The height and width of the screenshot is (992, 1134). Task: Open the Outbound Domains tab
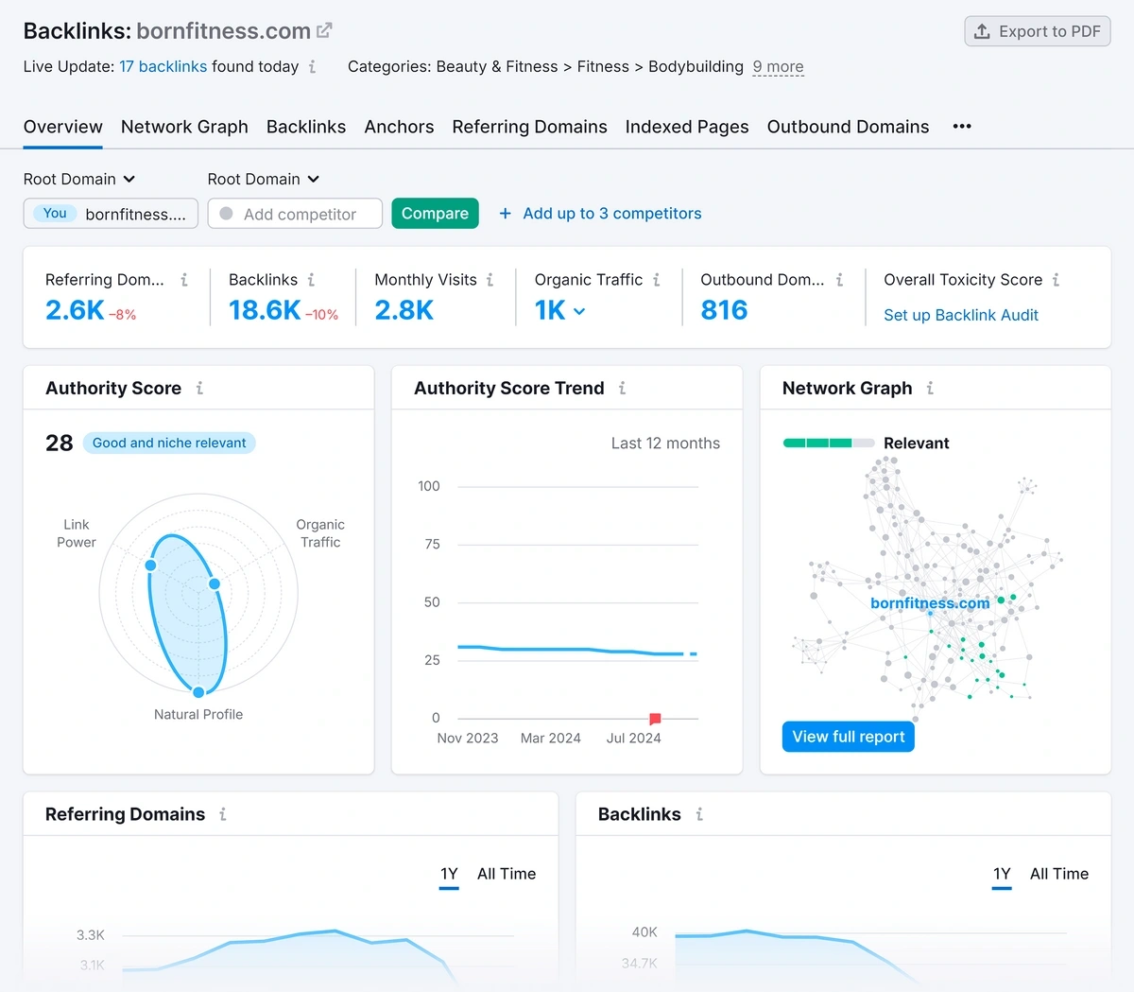coord(848,127)
